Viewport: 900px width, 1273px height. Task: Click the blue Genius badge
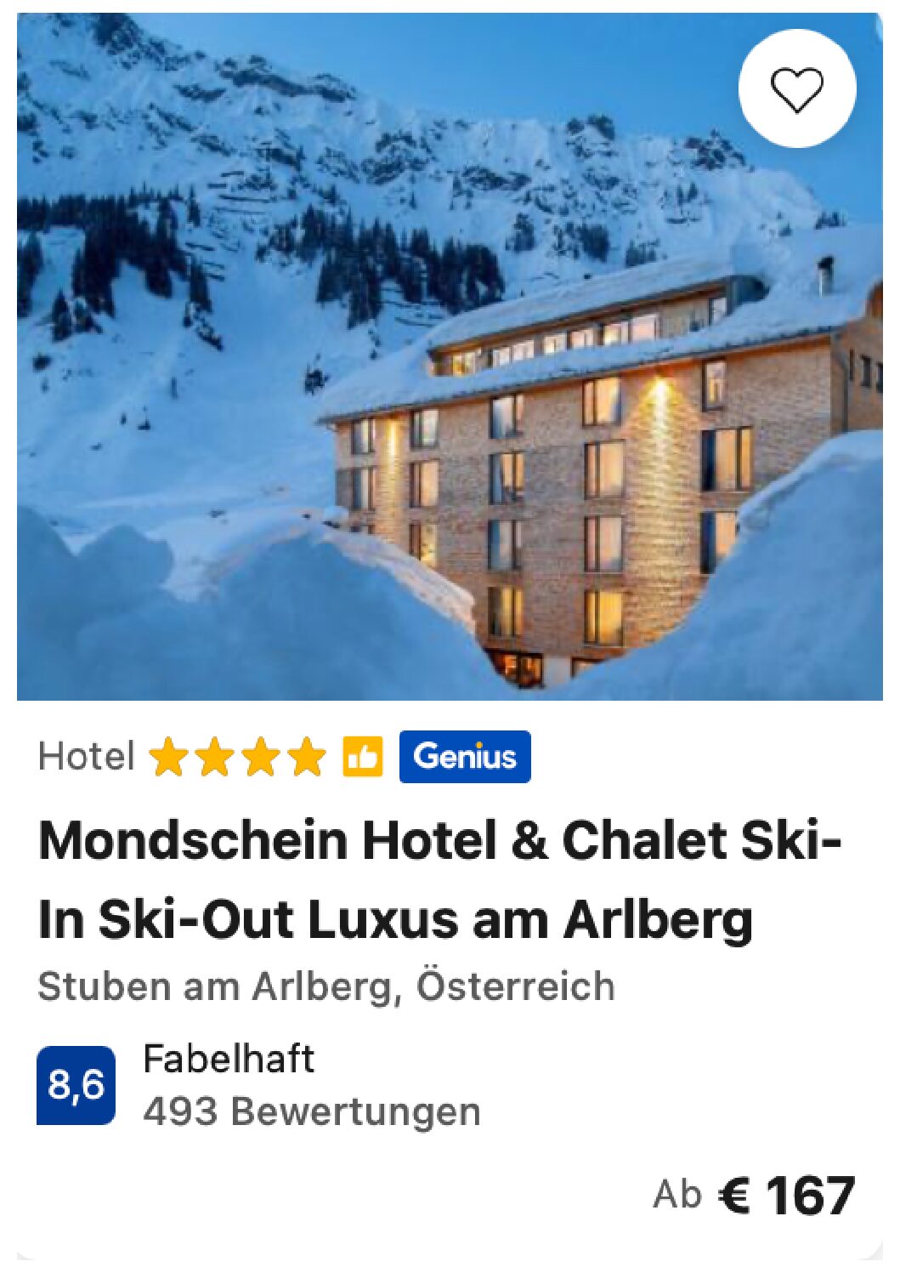(x=465, y=756)
